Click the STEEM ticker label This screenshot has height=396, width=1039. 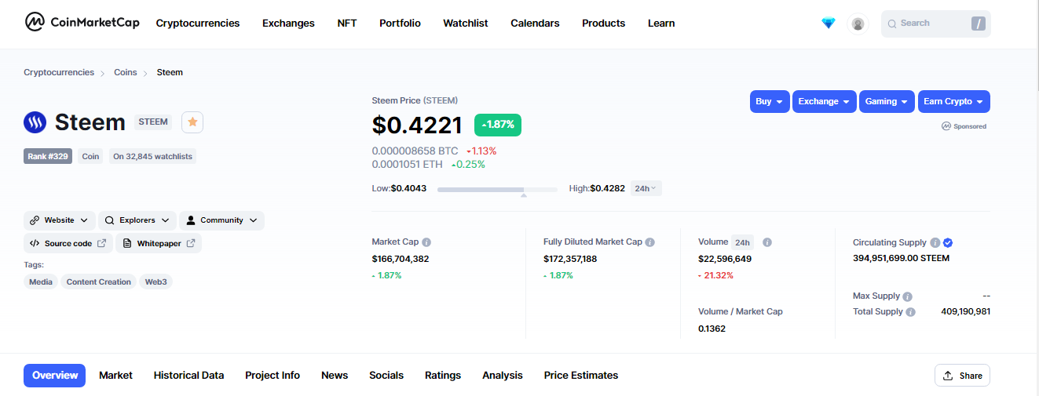click(x=153, y=122)
